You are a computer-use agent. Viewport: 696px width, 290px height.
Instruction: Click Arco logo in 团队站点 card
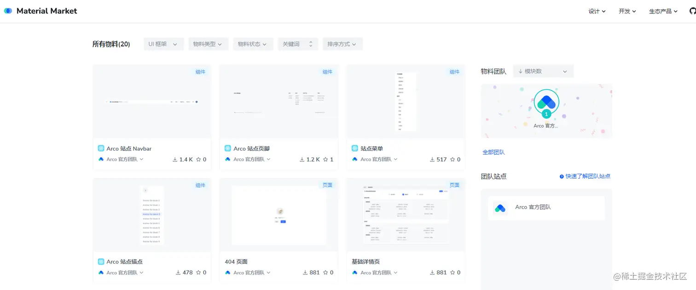pyautogui.click(x=500, y=208)
